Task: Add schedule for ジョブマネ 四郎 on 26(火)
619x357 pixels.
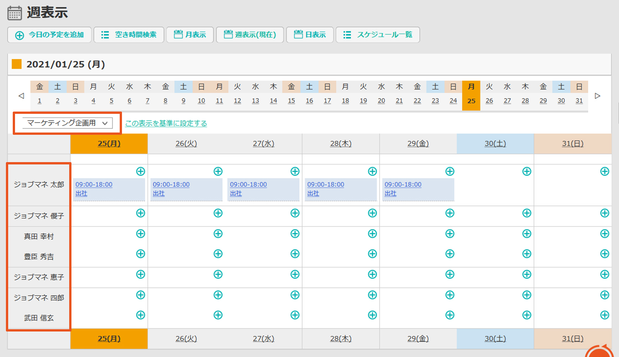Action: click(218, 295)
